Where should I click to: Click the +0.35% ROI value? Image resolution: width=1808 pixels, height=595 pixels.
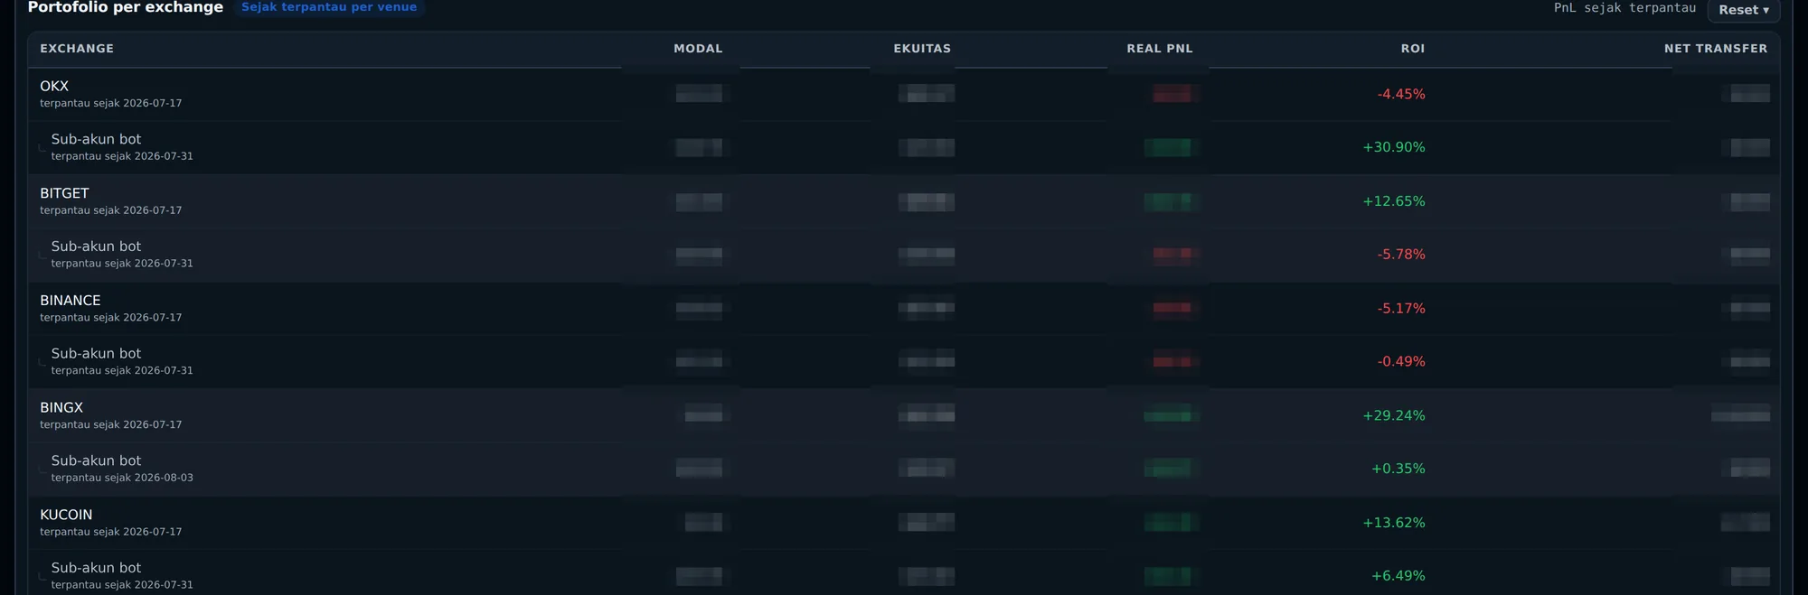(x=1398, y=469)
